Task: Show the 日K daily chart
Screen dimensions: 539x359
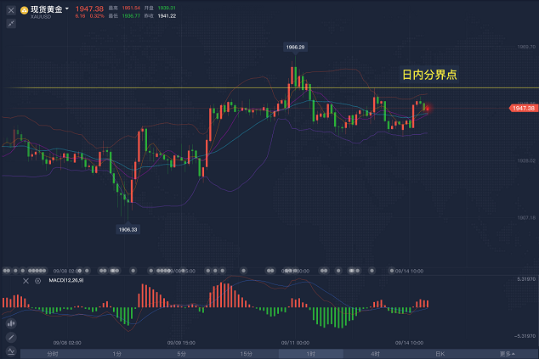Action: tap(440, 353)
